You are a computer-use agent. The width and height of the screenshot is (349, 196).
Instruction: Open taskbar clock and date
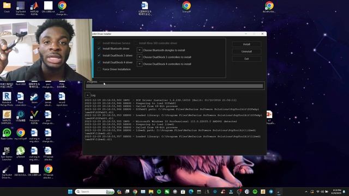tap(336, 192)
